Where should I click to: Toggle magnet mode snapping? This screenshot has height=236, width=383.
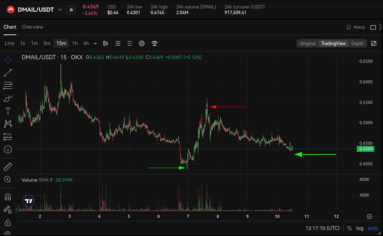point(8,197)
